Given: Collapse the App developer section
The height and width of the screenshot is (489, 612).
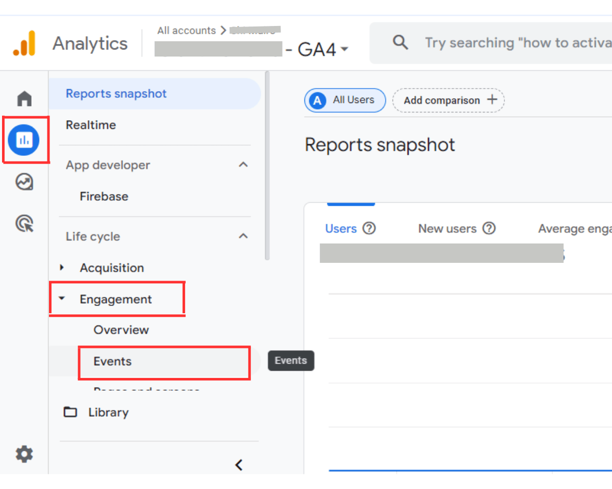Looking at the screenshot, I should click(x=243, y=165).
